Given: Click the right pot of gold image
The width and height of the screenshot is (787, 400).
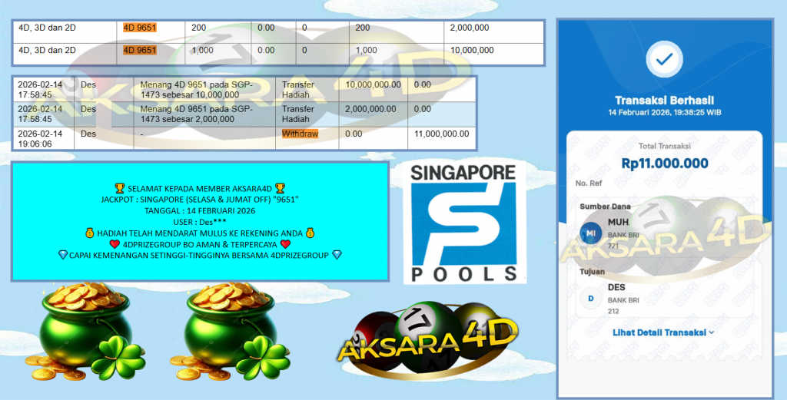Looking at the screenshot, I should pyautogui.click(x=229, y=332).
